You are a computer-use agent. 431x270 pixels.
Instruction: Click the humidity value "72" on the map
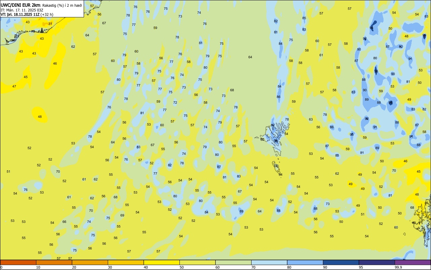tap(175, 103)
